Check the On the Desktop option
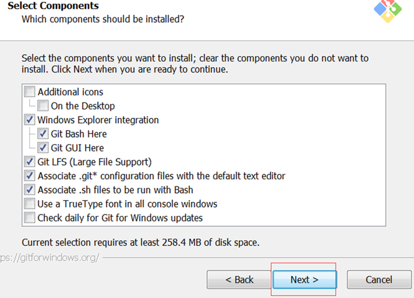The height and width of the screenshot is (298, 414). pyautogui.click(x=42, y=105)
